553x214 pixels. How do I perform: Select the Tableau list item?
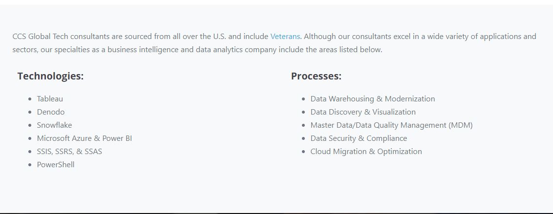[x=50, y=99]
